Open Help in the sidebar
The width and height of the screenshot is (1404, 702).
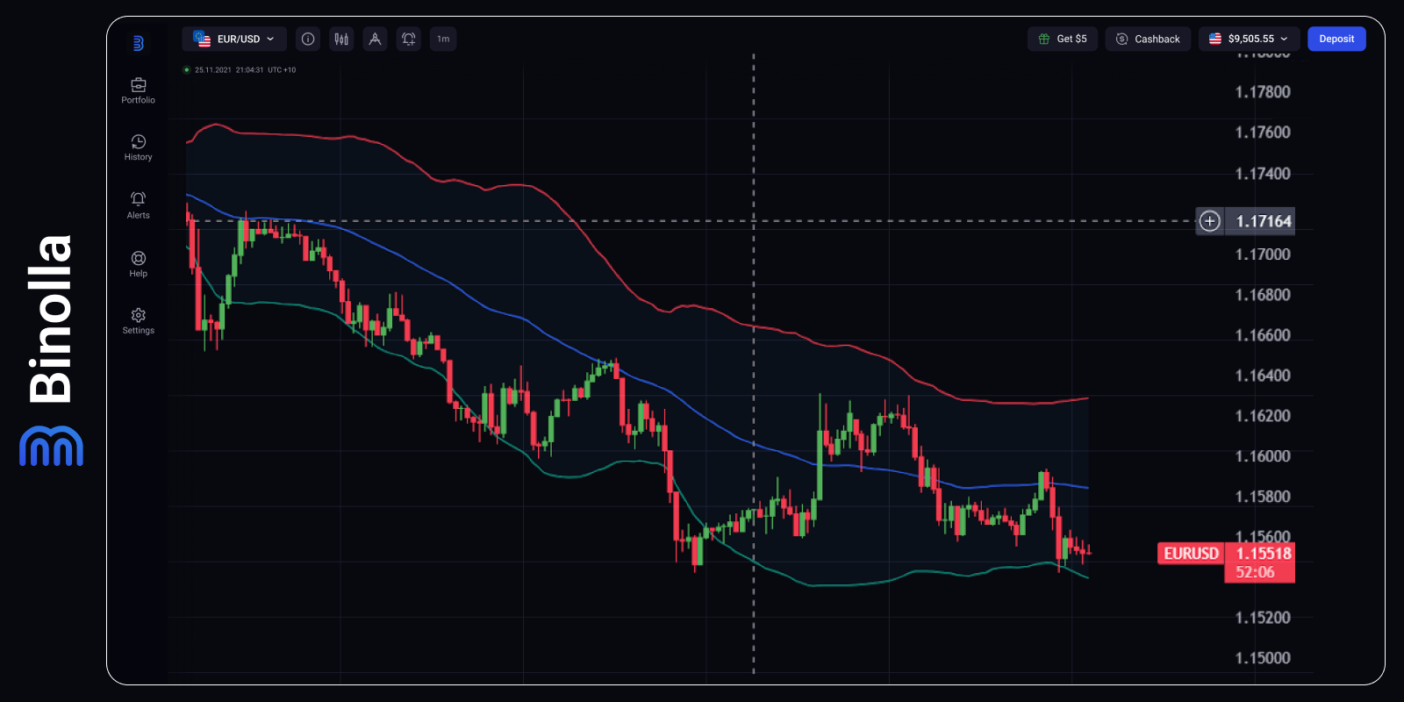tap(138, 264)
